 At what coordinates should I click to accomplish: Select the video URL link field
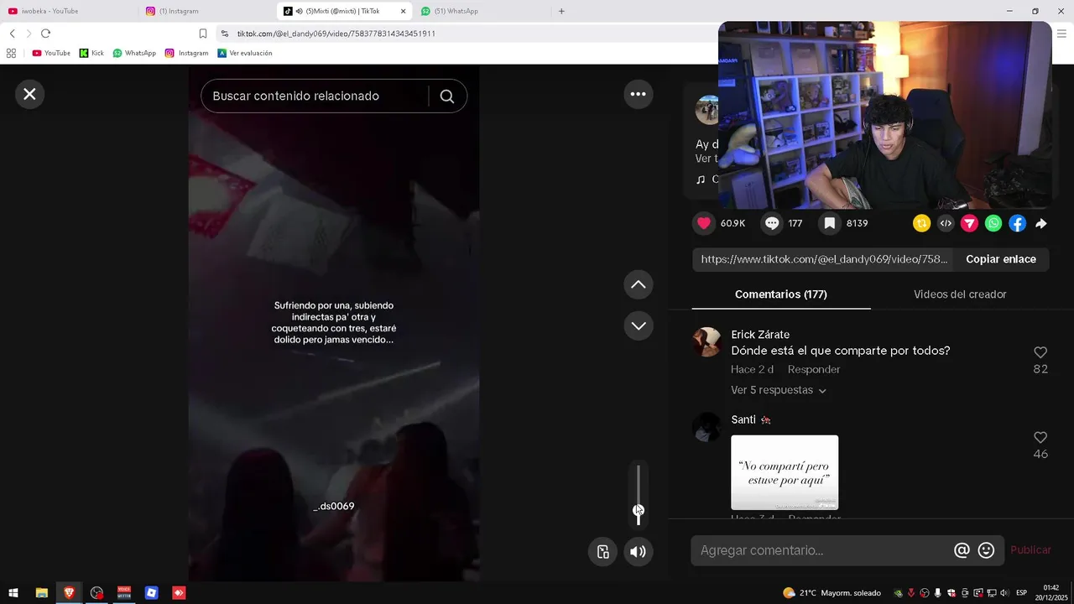click(824, 259)
